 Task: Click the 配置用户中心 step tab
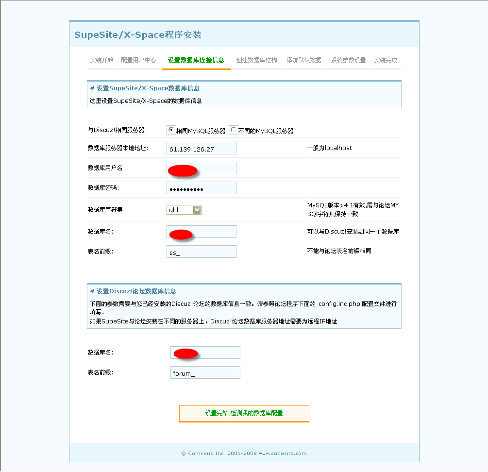(138, 60)
